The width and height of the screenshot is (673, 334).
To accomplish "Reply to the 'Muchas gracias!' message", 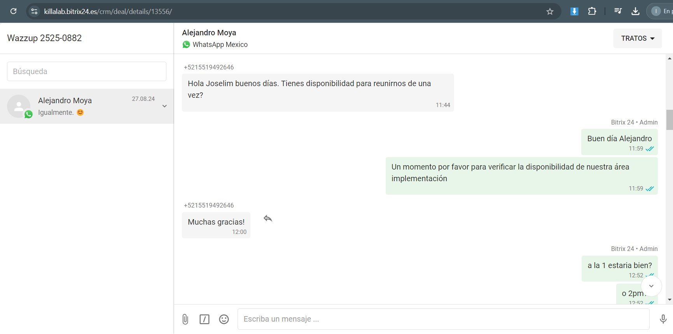I will pyautogui.click(x=268, y=218).
